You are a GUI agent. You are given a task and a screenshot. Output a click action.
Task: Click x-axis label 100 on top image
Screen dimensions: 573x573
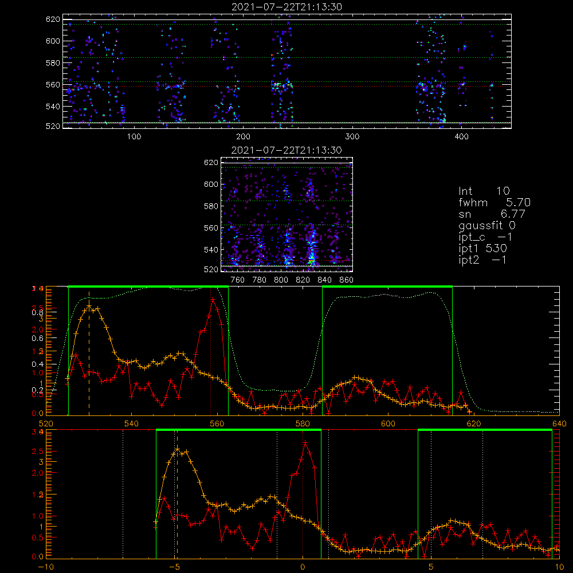coord(134,137)
